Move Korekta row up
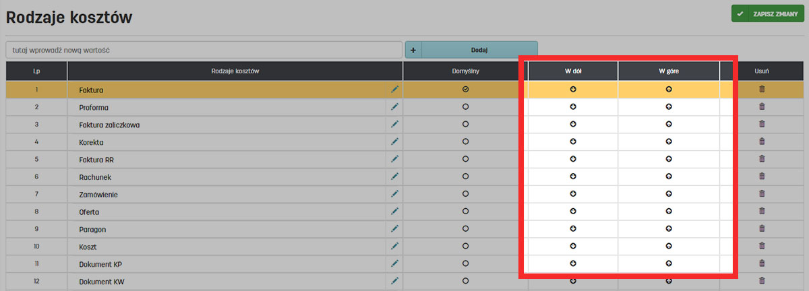The width and height of the screenshot is (809, 291). pyautogui.click(x=669, y=141)
